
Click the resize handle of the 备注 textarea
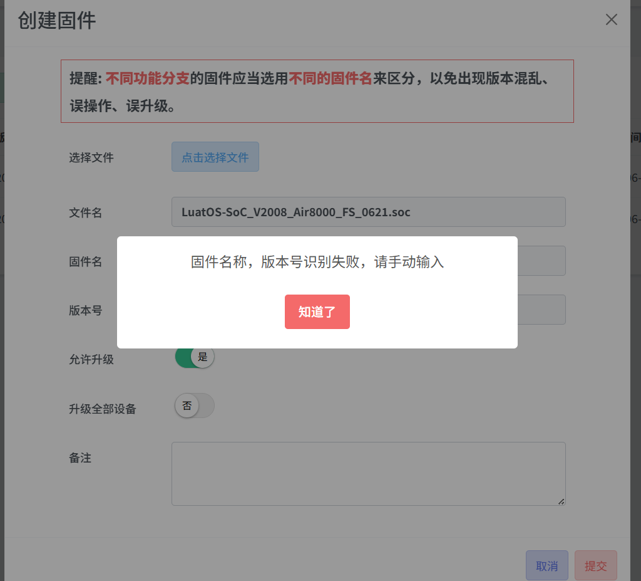[562, 501]
